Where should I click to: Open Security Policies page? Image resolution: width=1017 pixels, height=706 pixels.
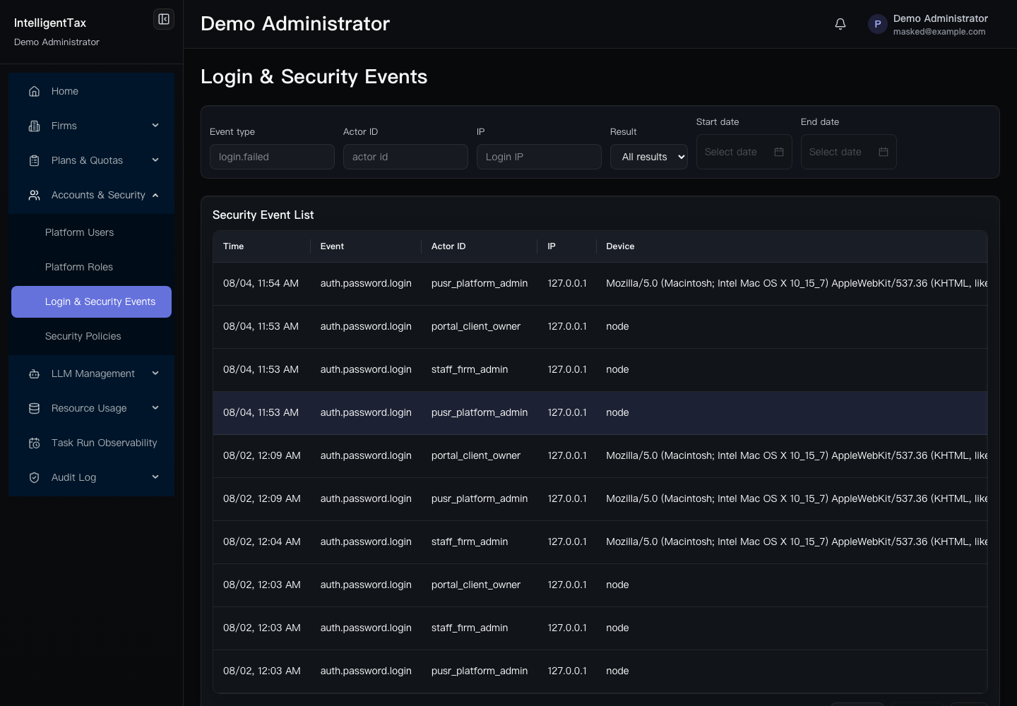(x=92, y=336)
